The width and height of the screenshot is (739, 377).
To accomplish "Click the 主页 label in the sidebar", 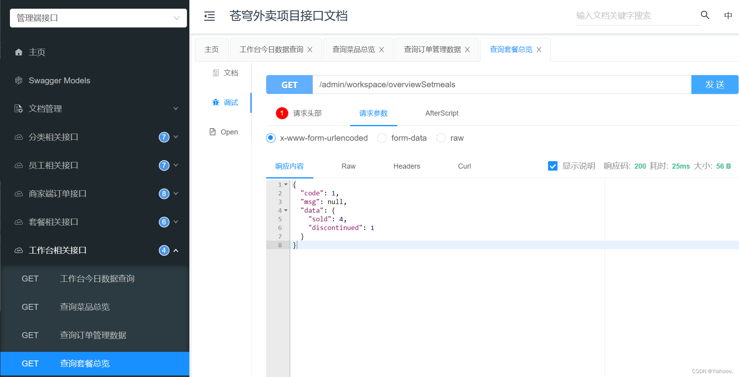I will pos(37,52).
